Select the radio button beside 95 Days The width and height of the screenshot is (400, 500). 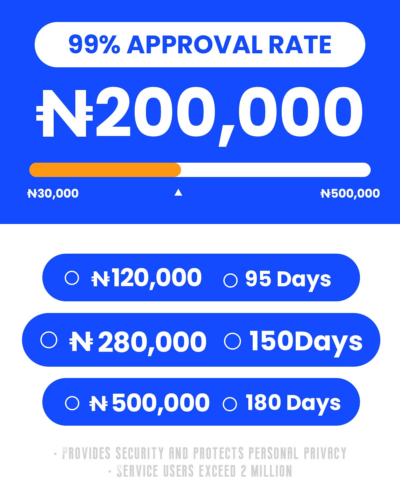(230, 280)
